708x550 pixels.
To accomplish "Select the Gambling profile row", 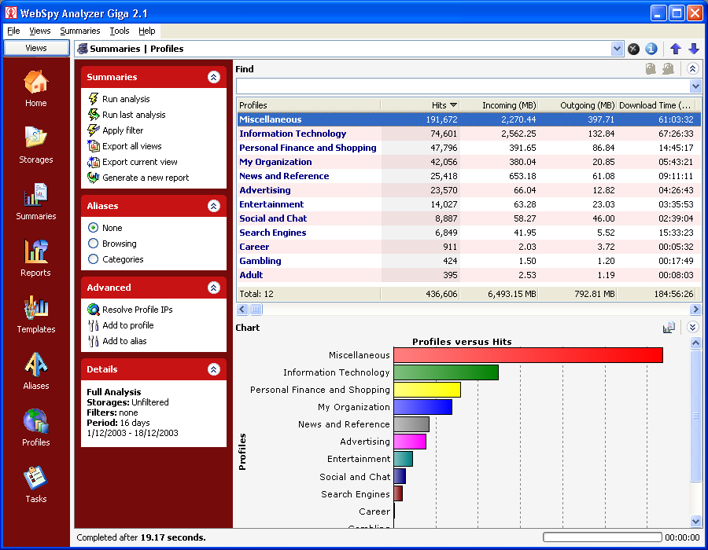I will pos(469,261).
